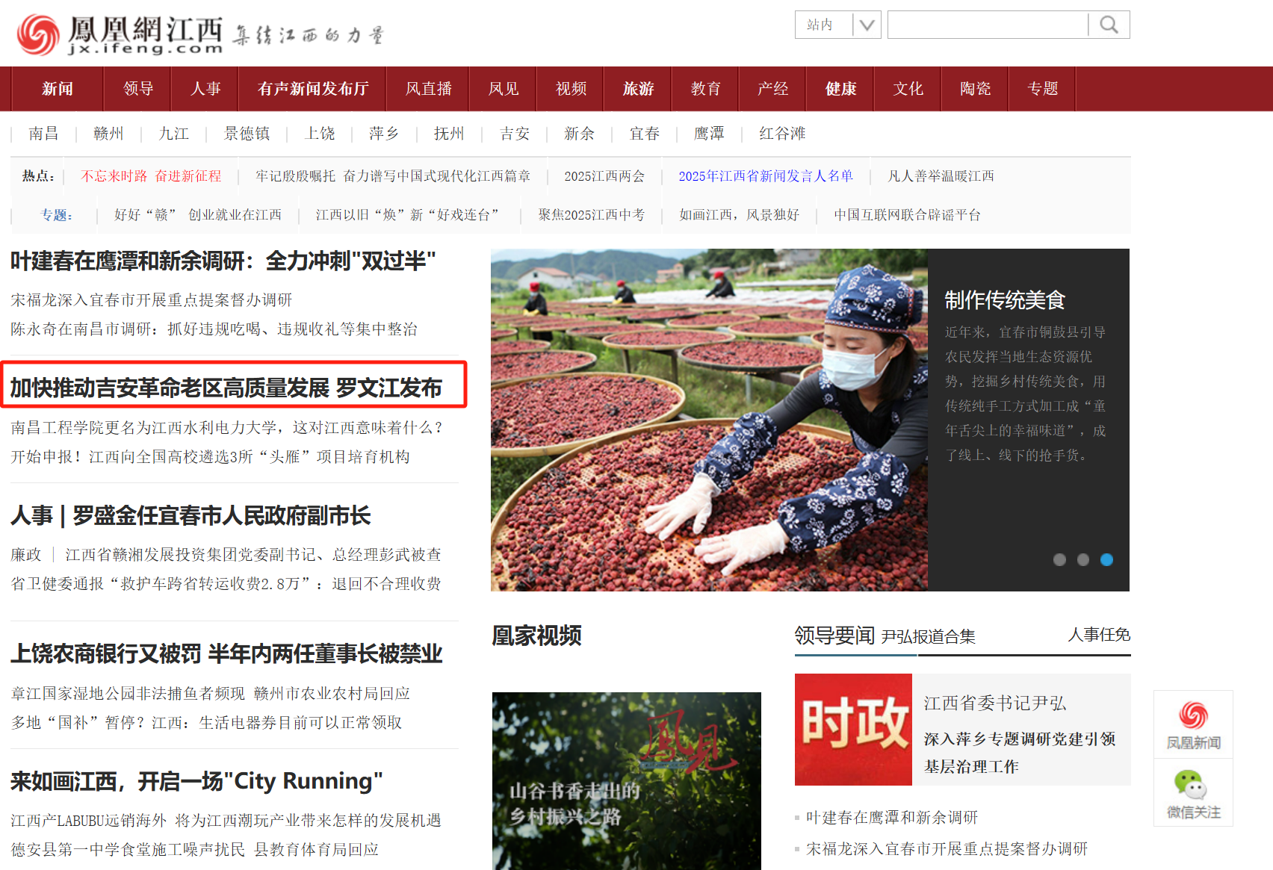The width and height of the screenshot is (1273, 870).
Task: Open the 萍乡 city link
Action: tap(384, 134)
